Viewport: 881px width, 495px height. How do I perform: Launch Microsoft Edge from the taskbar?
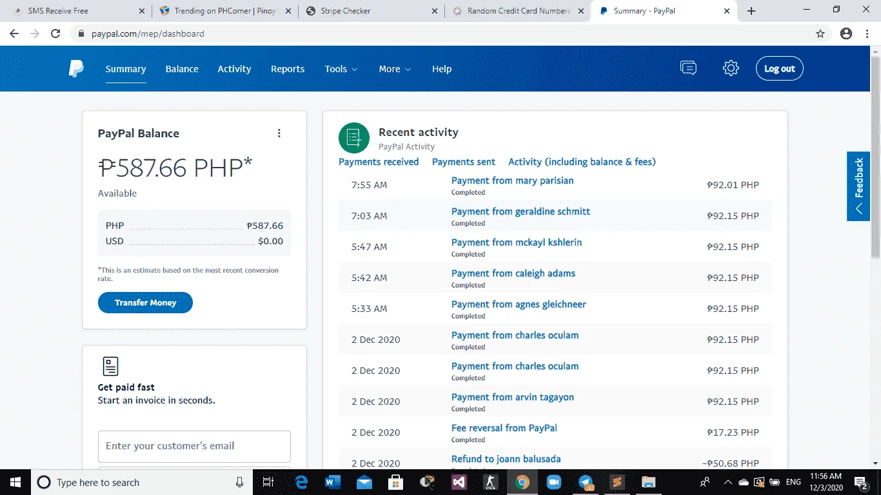(301, 482)
